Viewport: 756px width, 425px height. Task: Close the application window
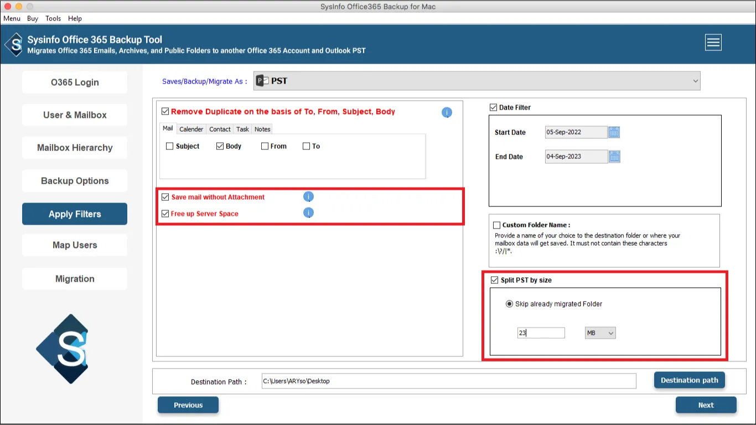(7, 7)
